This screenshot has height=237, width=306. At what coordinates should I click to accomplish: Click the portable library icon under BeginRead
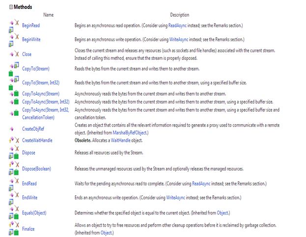point(11,30)
